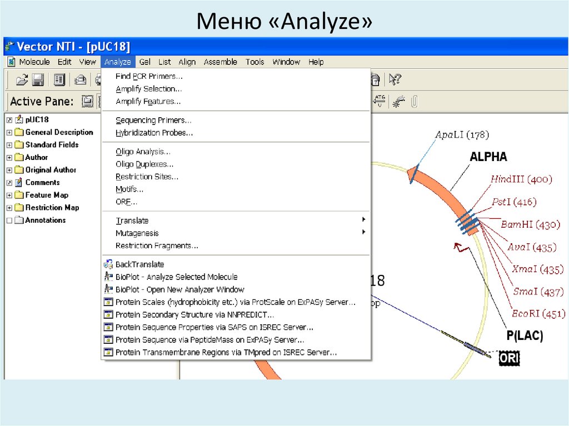The image size is (569, 426).
Task: Click the HindIII (400) restriction site label
Action: (x=521, y=179)
